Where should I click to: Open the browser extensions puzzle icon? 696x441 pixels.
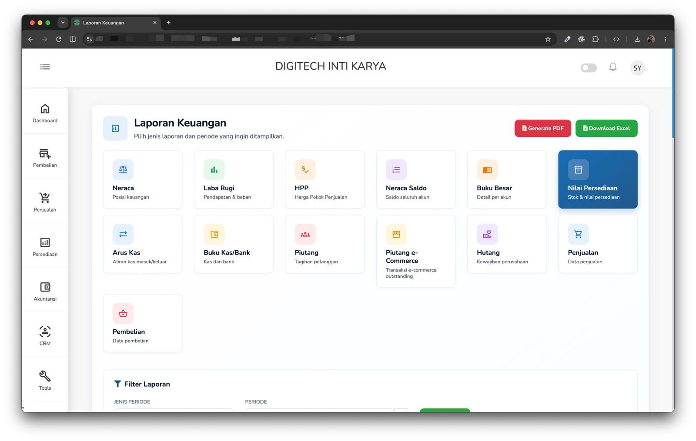pos(596,39)
